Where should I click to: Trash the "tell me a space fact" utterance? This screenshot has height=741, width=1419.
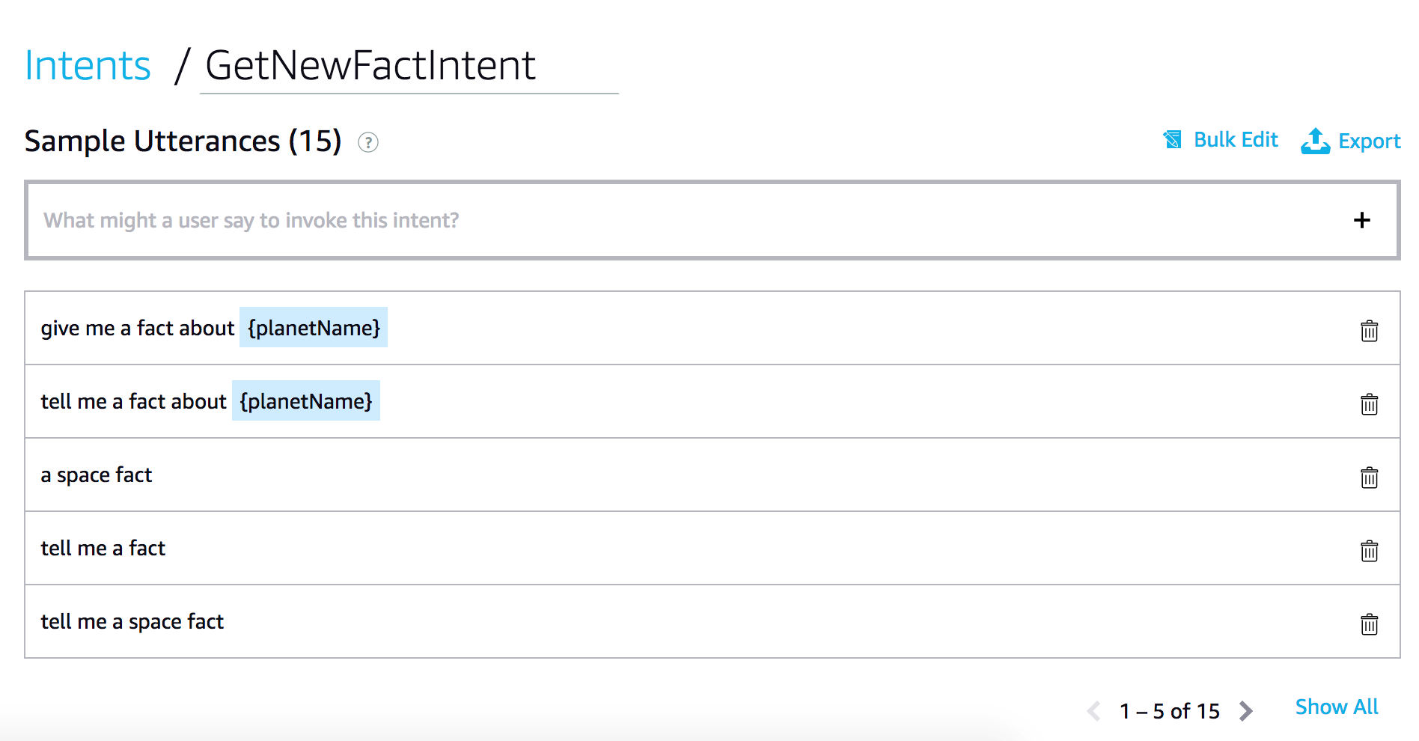click(x=1369, y=623)
